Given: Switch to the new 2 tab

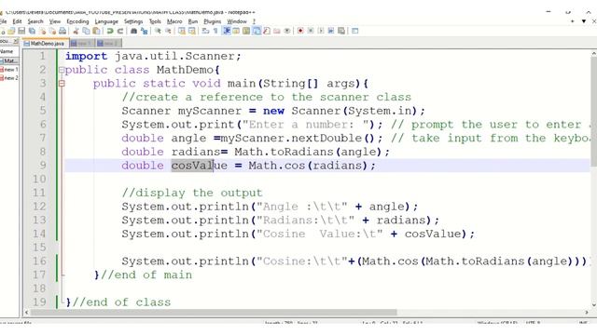Looking at the screenshot, I should click(x=108, y=44).
